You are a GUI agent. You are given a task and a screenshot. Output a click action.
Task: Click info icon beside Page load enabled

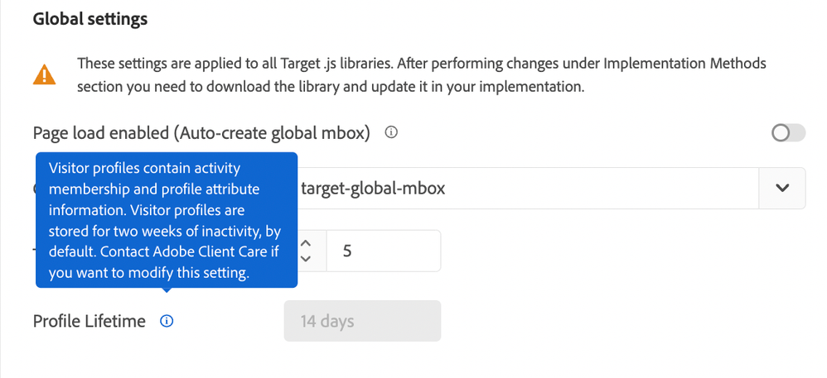392,132
